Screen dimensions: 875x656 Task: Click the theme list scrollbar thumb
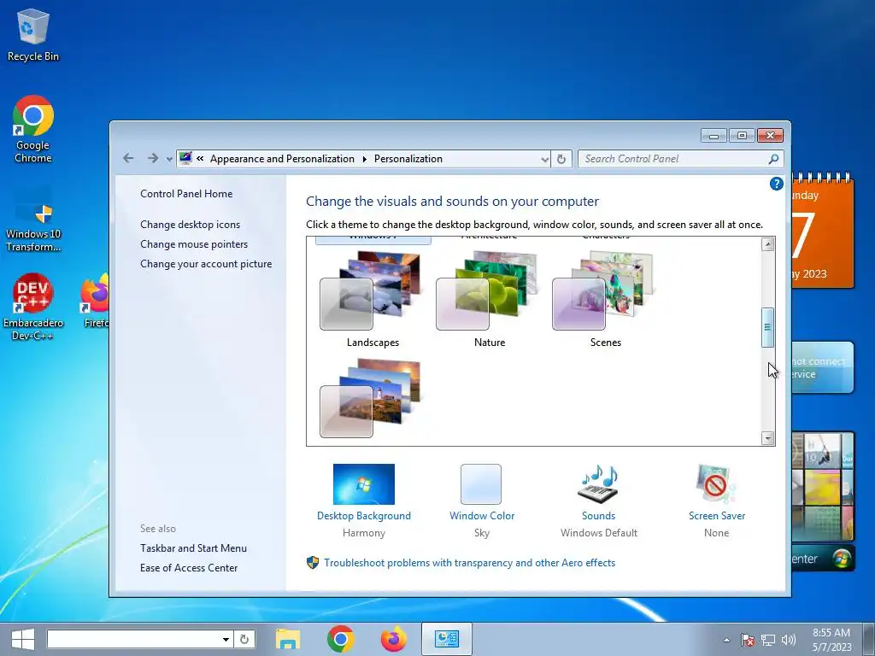(768, 327)
